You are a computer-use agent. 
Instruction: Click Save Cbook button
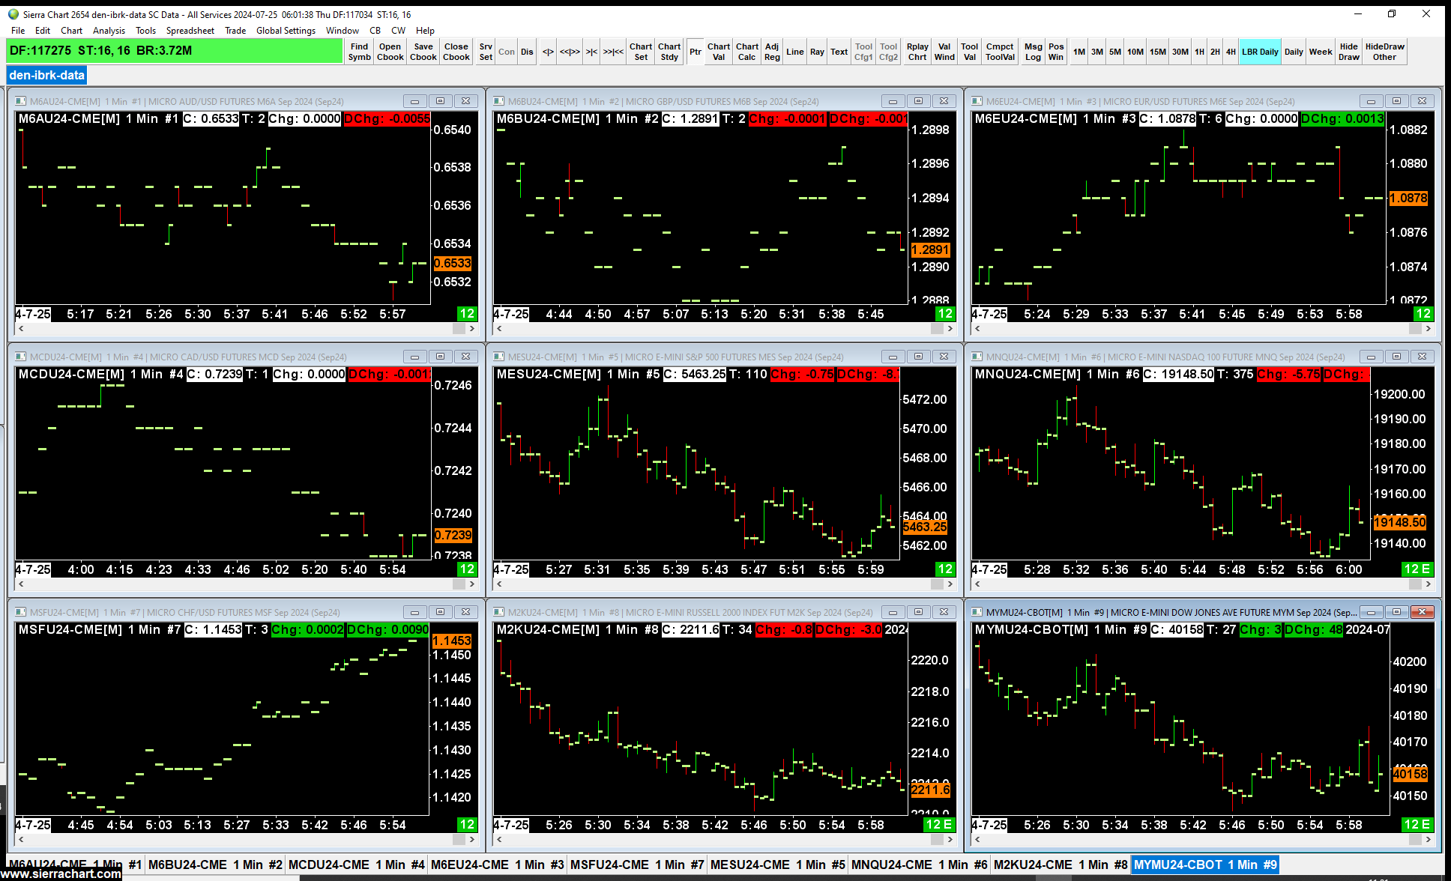(423, 52)
